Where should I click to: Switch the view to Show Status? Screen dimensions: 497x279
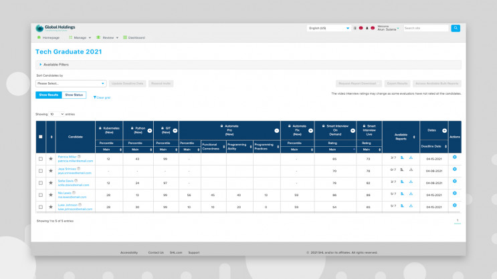[74, 95]
